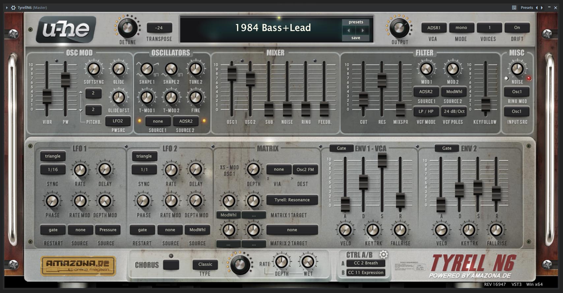This screenshot has height=293, width=563.
Task: Toggle ENV 2 Gate trigger button
Action: coord(447,148)
